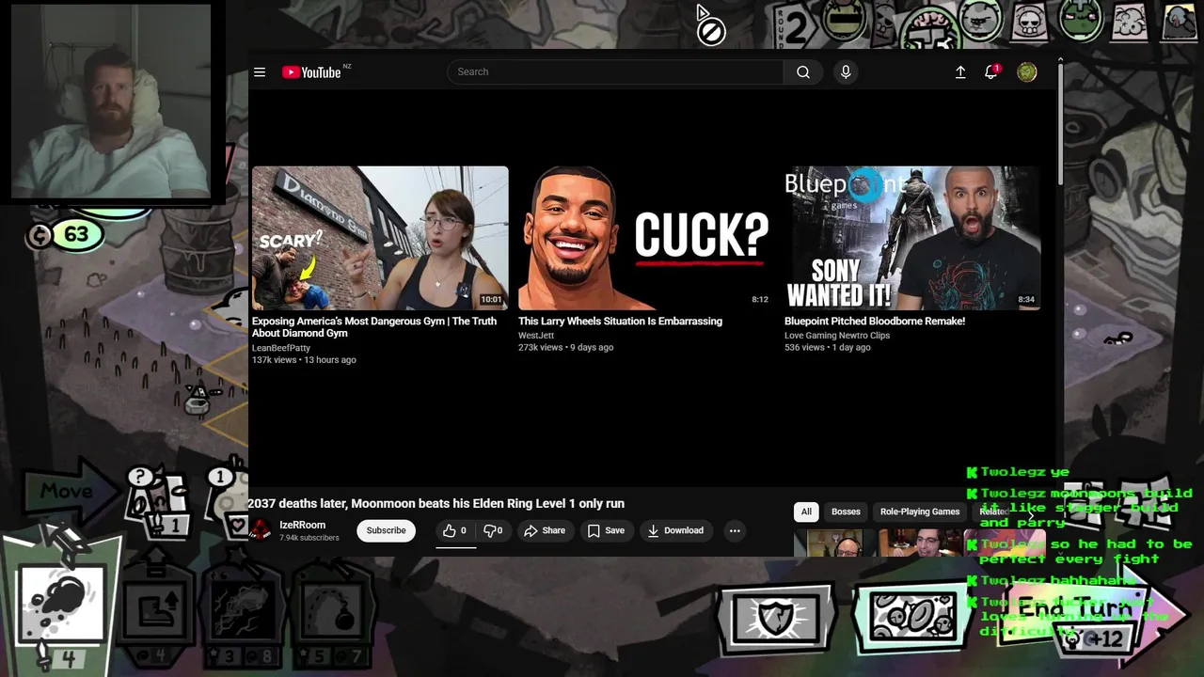Save the video to a playlist
The width and height of the screenshot is (1204, 677).
pyautogui.click(x=606, y=531)
